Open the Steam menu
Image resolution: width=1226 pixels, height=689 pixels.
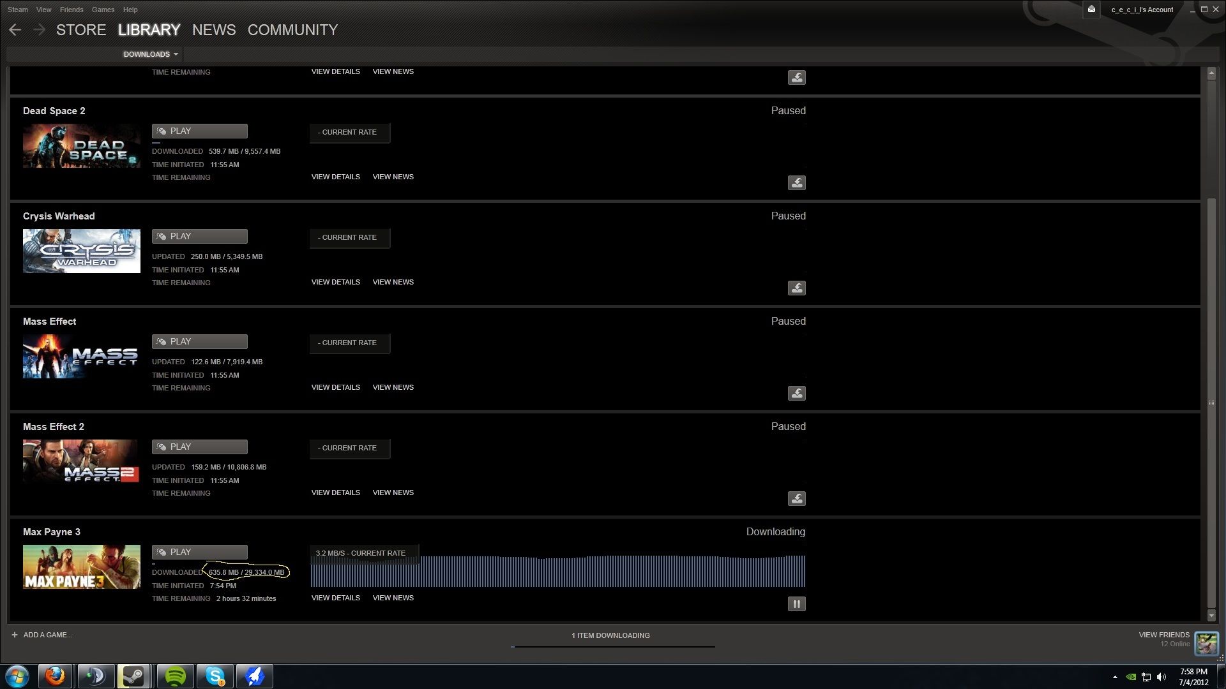[18, 10]
